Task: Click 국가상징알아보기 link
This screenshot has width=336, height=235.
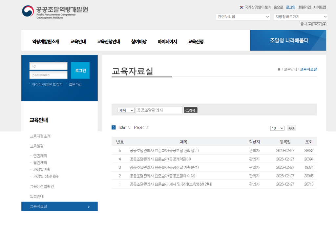Action: point(258,7)
